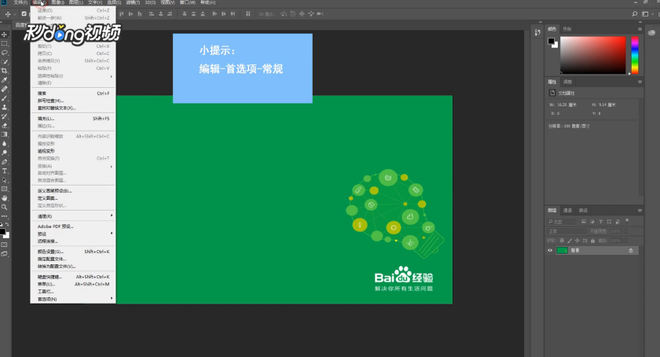
Task: Open the Creative Cloud libraries panel icon
Action: (x=651, y=32)
